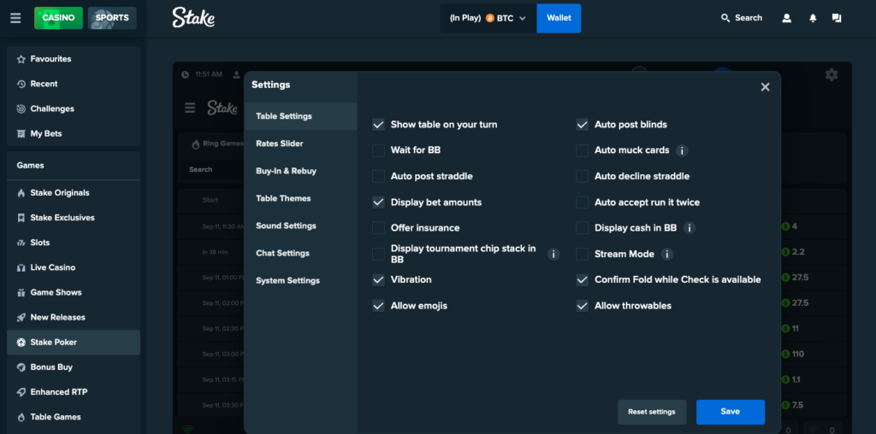The image size is (876, 434).
Task: Switch to Buy-In & Rebuy settings
Action: point(300,171)
